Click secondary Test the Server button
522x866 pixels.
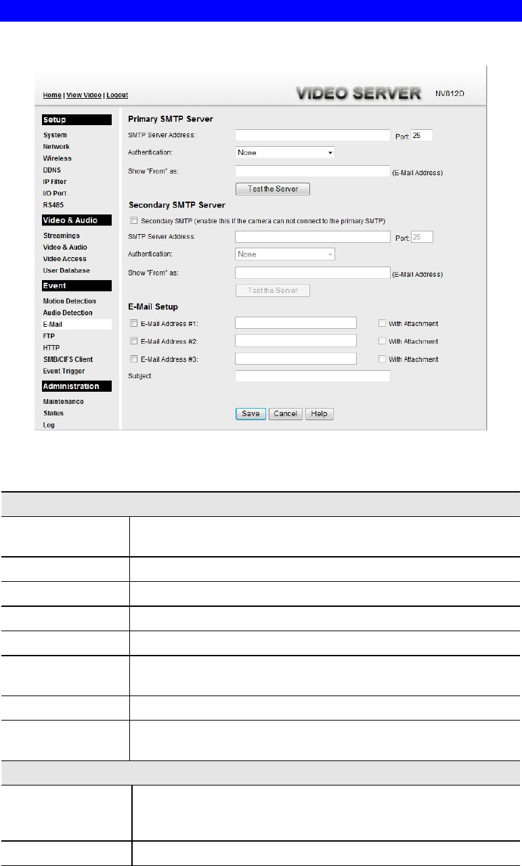pyautogui.click(x=272, y=290)
